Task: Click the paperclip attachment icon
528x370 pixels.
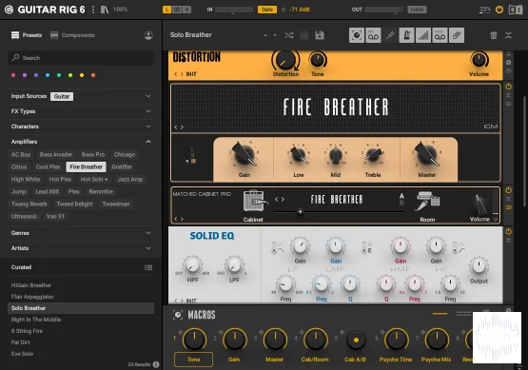Action: [x=457, y=35]
